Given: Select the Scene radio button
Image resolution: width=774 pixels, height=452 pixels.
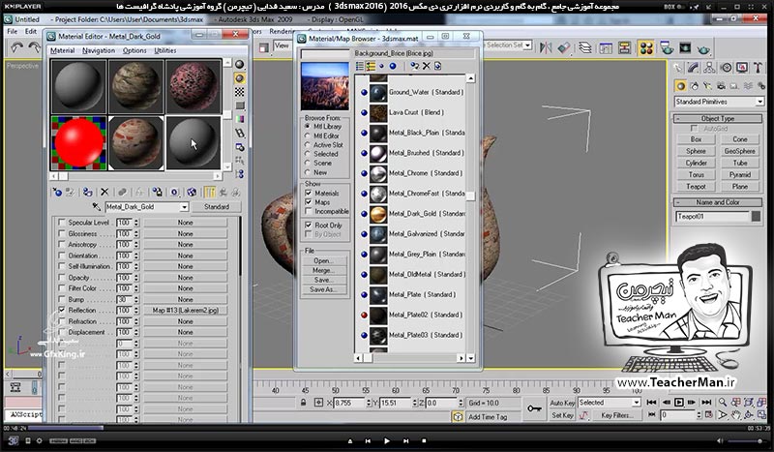Looking at the screenshot, I should (308, 163).
